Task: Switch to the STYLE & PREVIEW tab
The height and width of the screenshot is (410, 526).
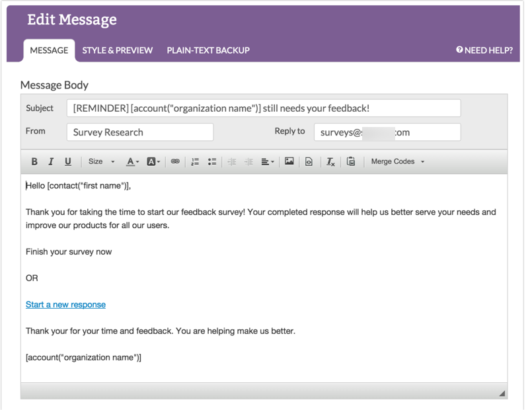Action: [117, 50]
